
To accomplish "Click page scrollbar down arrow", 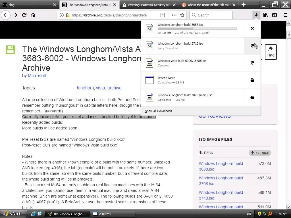I will pyautogui.click(x=289, y=207).
